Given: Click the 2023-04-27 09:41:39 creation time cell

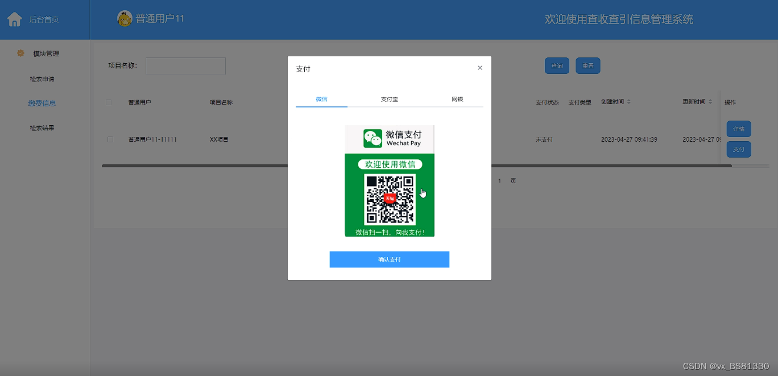Looking at the screenshot, I should coord(629,139).
